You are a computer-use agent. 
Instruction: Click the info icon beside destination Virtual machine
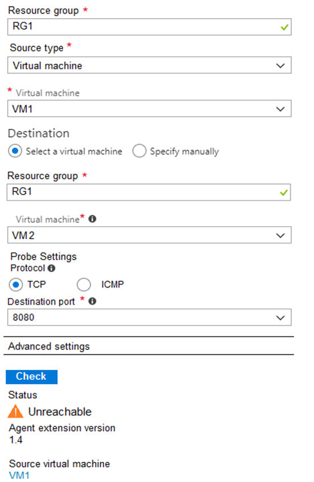tap(92, 219)
